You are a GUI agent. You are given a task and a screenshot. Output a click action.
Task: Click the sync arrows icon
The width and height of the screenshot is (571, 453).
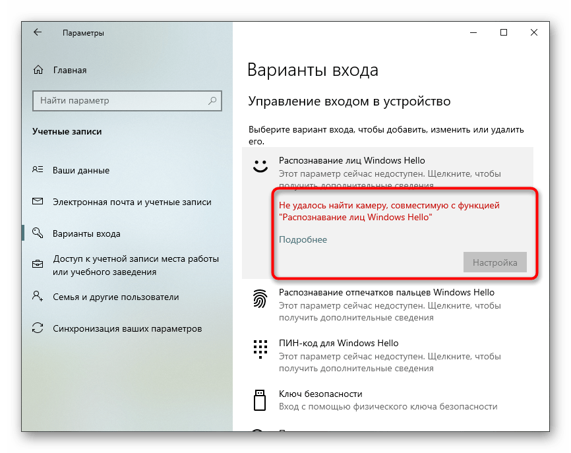pos(38,328)
